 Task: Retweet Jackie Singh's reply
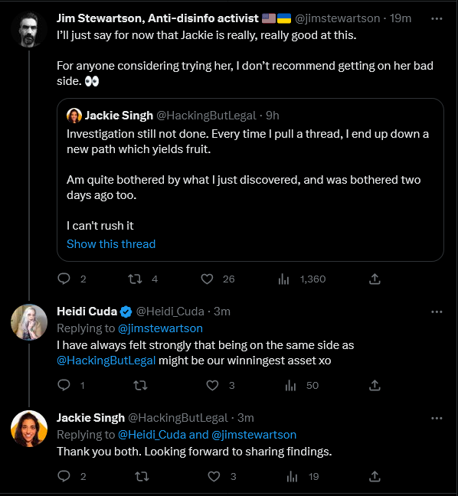(142, 476)
